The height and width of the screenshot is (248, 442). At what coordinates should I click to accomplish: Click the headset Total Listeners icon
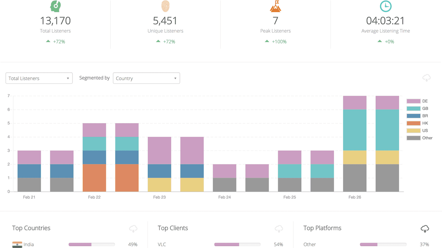point(55,6)
